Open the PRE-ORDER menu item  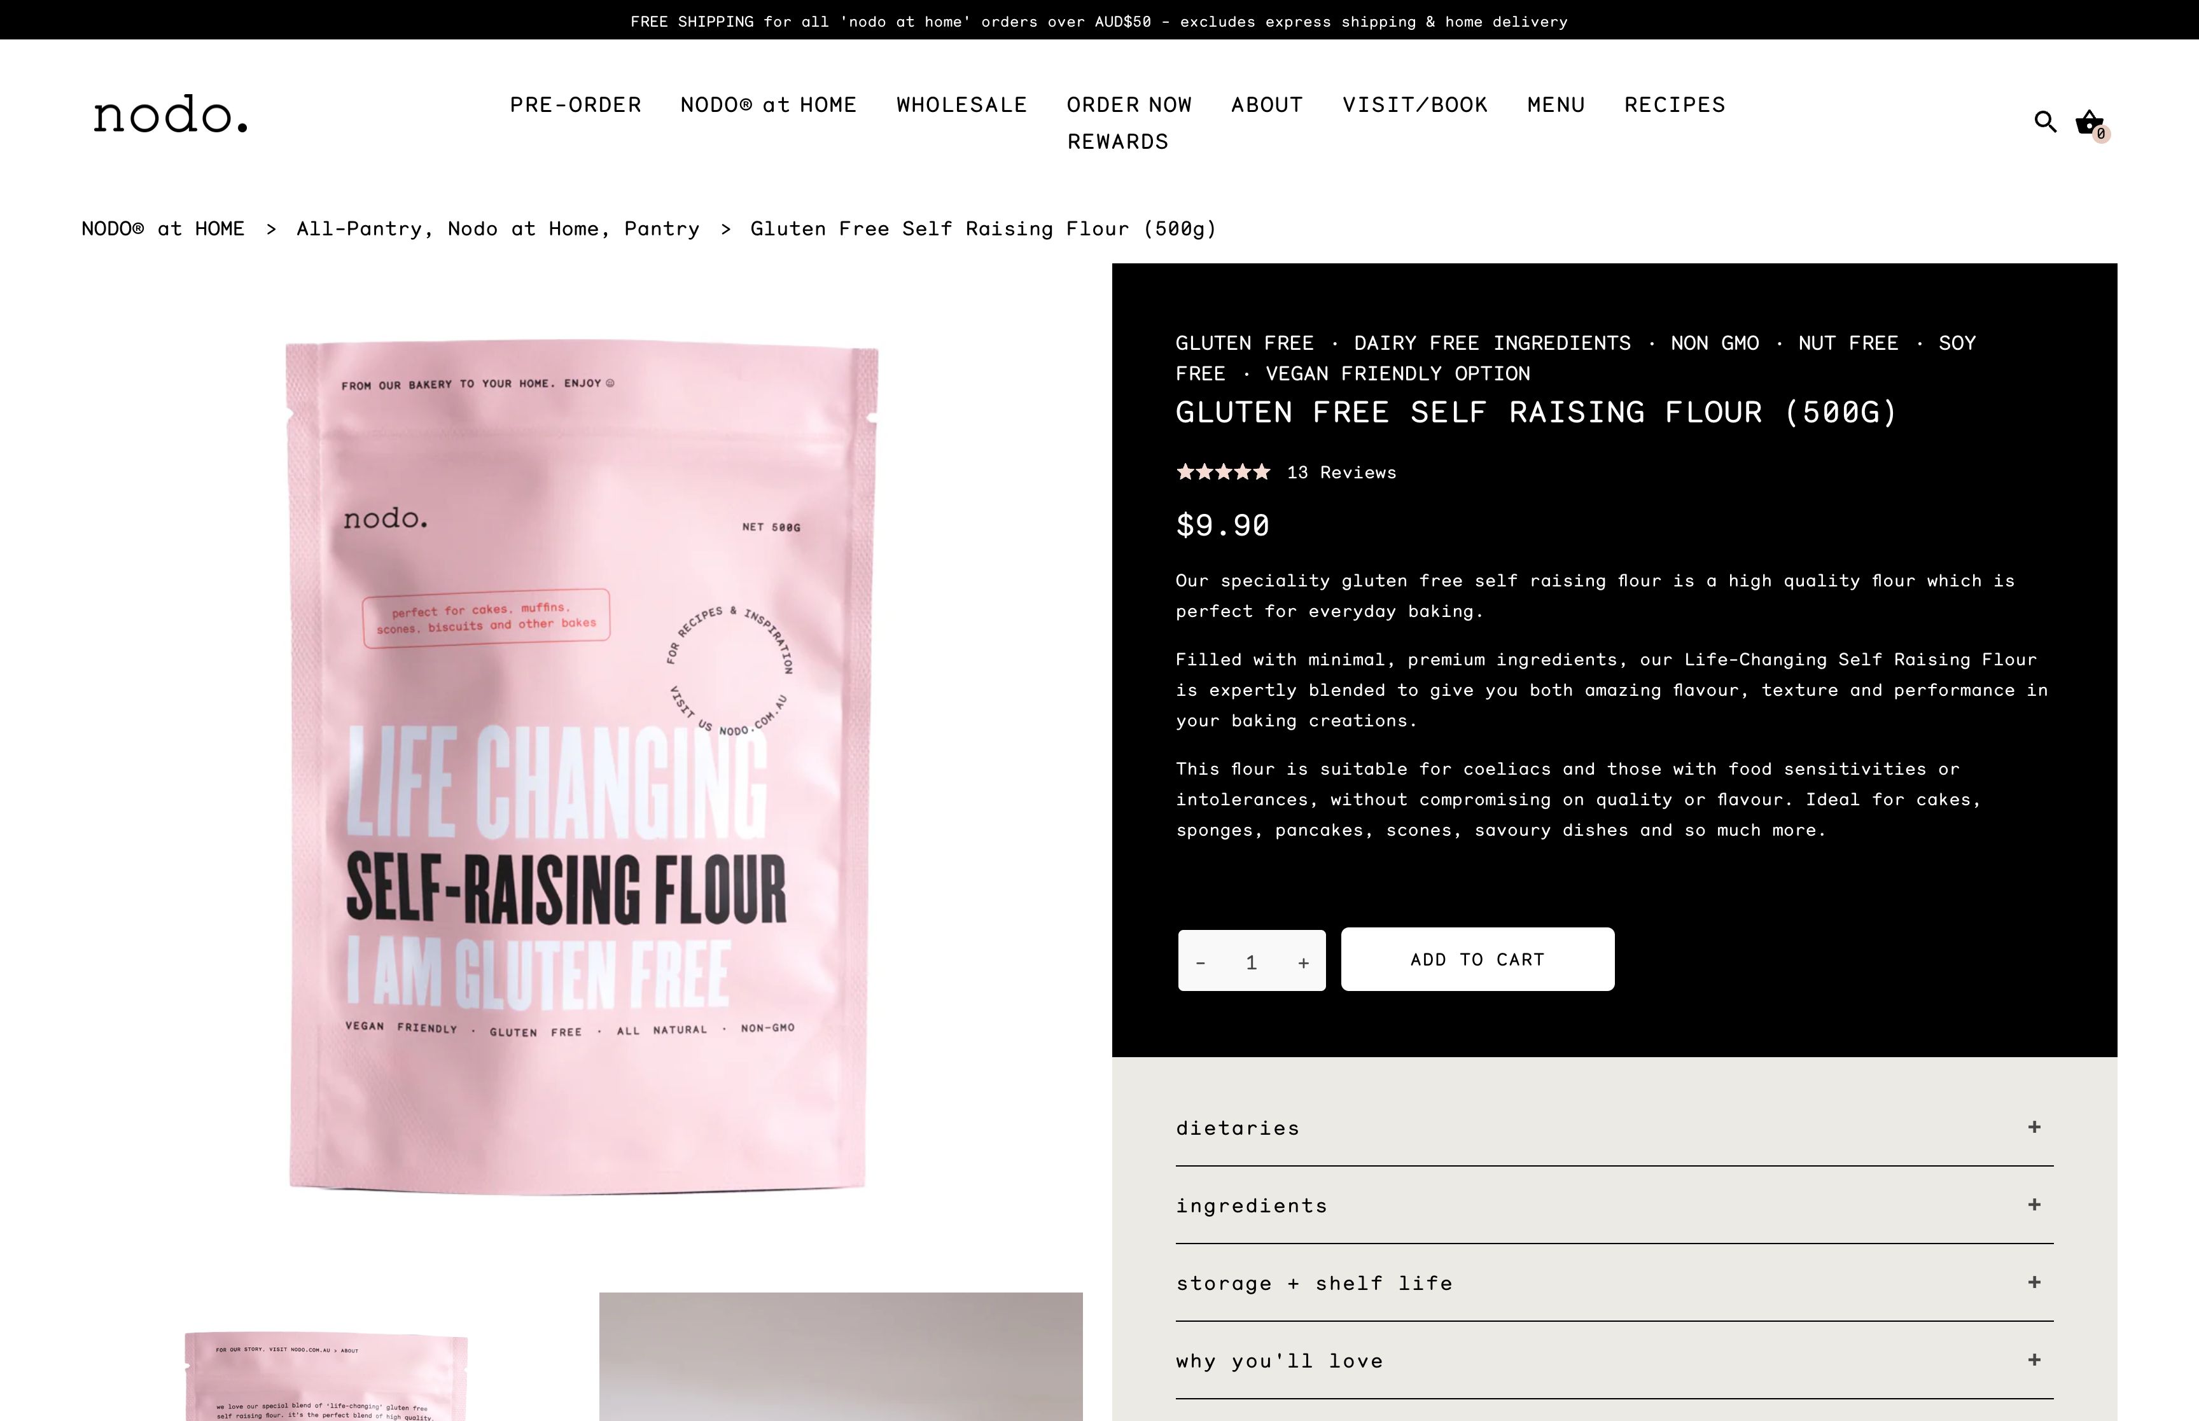click(576, 105)
